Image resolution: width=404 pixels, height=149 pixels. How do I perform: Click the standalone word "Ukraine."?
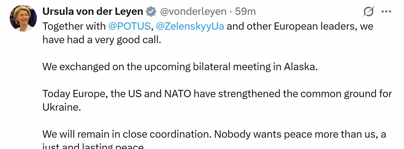[62, 107]
